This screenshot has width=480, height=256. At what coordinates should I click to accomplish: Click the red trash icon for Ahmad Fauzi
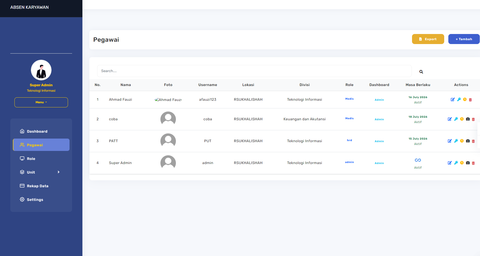click(x=470, y=100)
